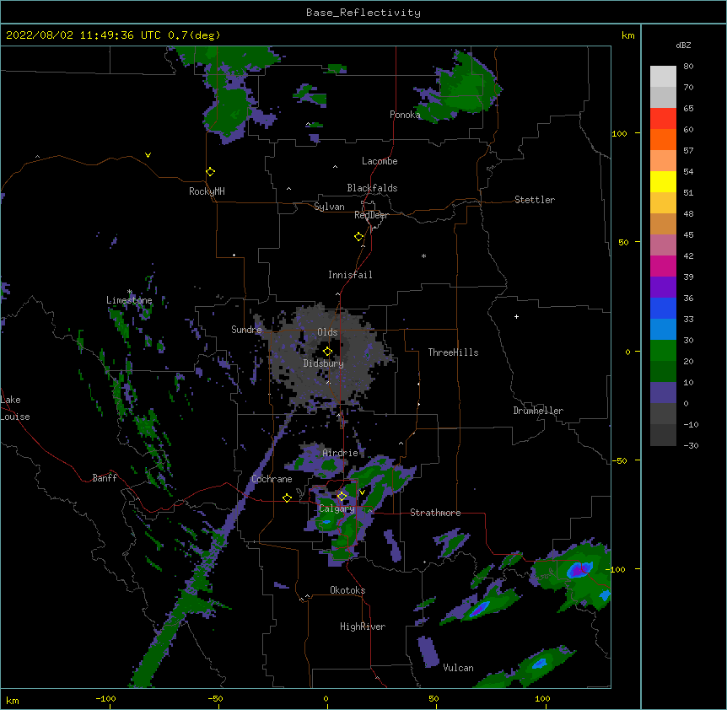Click the Cochrane city label
The image size is (727, 710).
pyautogui.click(x=272, y=479)
